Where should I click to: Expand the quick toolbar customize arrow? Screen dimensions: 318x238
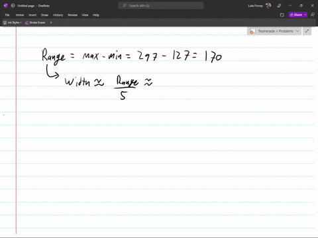tap(51, 22)
